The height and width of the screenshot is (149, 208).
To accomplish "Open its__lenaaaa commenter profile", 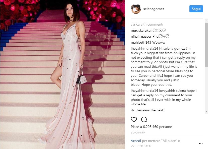I will (x=140, y=110).
